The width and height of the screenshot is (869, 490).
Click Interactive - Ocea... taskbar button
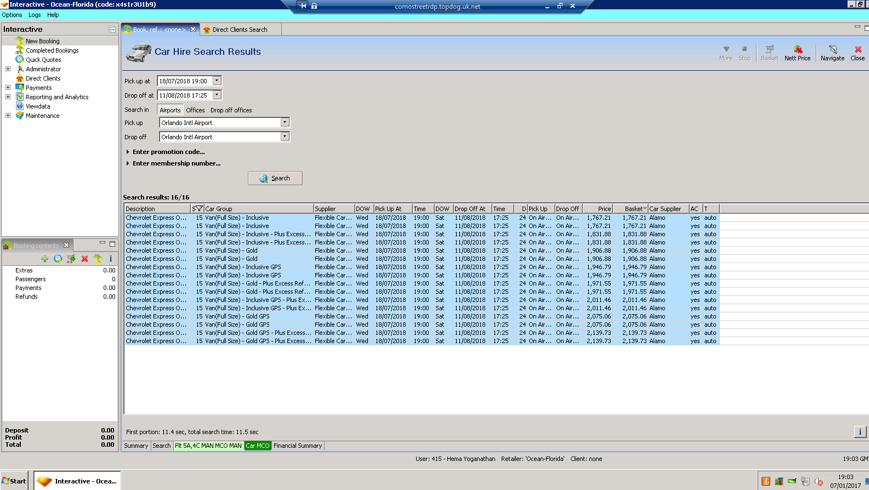[77, 481]
